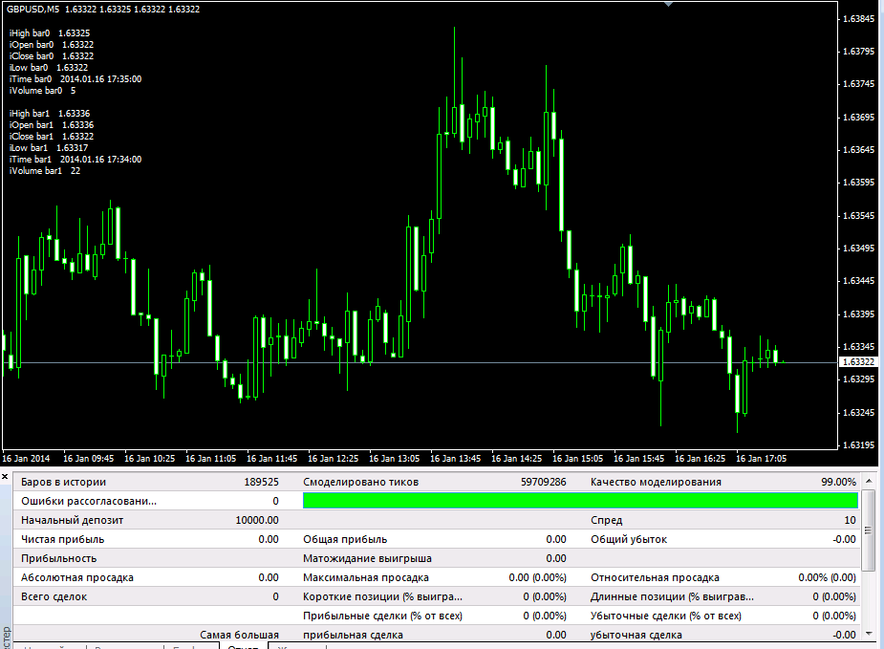Select 'Самая большая' label
The image size is (884, 649).
pos(239,635)
